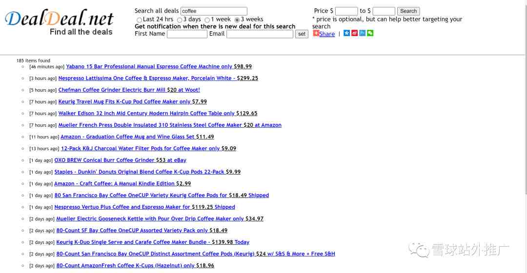Open Mueller Electric Gooseneck Kettle deal

tap(160, 218)
